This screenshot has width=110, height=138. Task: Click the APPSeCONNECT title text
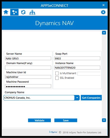coord(54,5)
